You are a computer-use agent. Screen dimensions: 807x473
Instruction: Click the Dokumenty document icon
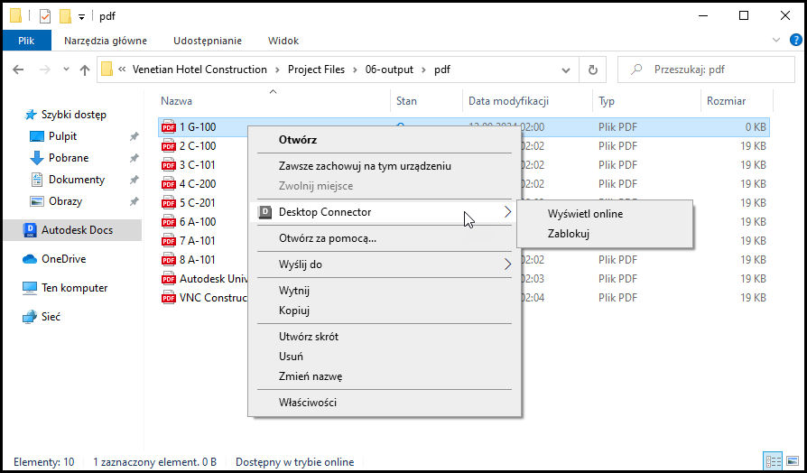(x=37, y=180)
